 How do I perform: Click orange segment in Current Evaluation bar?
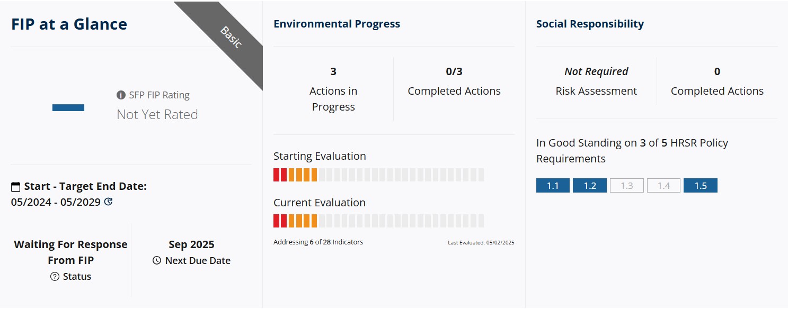point(299,221)
